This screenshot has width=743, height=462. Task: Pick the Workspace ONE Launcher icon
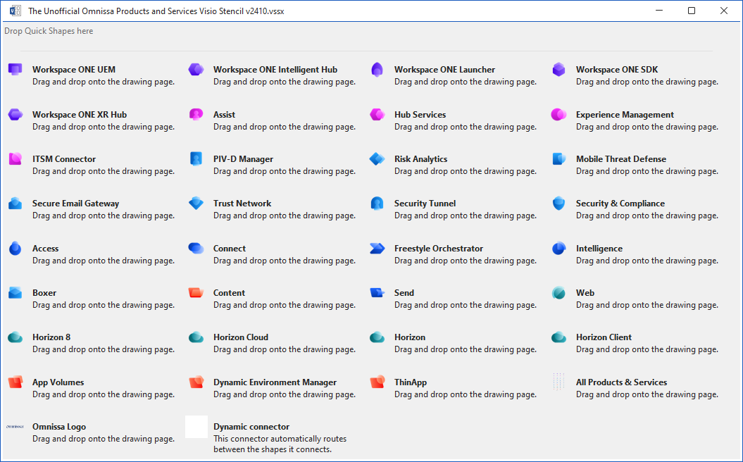(377, 70)
